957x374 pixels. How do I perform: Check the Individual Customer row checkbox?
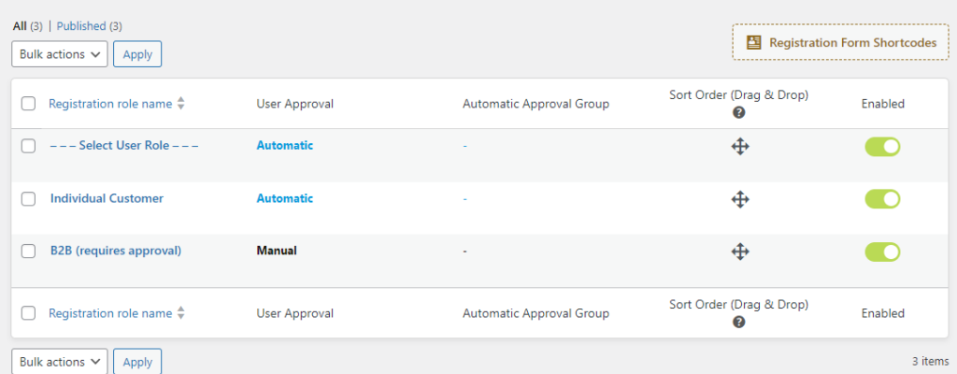(x=29, y=198)
